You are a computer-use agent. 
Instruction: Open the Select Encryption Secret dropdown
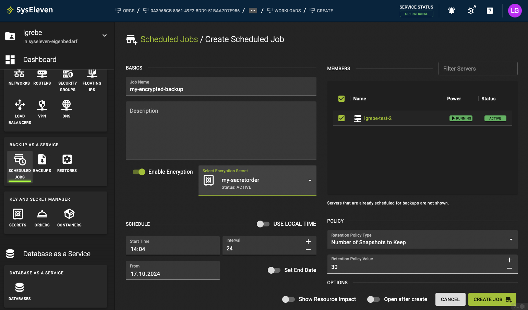pyautogui.click(x=257, y=181)
